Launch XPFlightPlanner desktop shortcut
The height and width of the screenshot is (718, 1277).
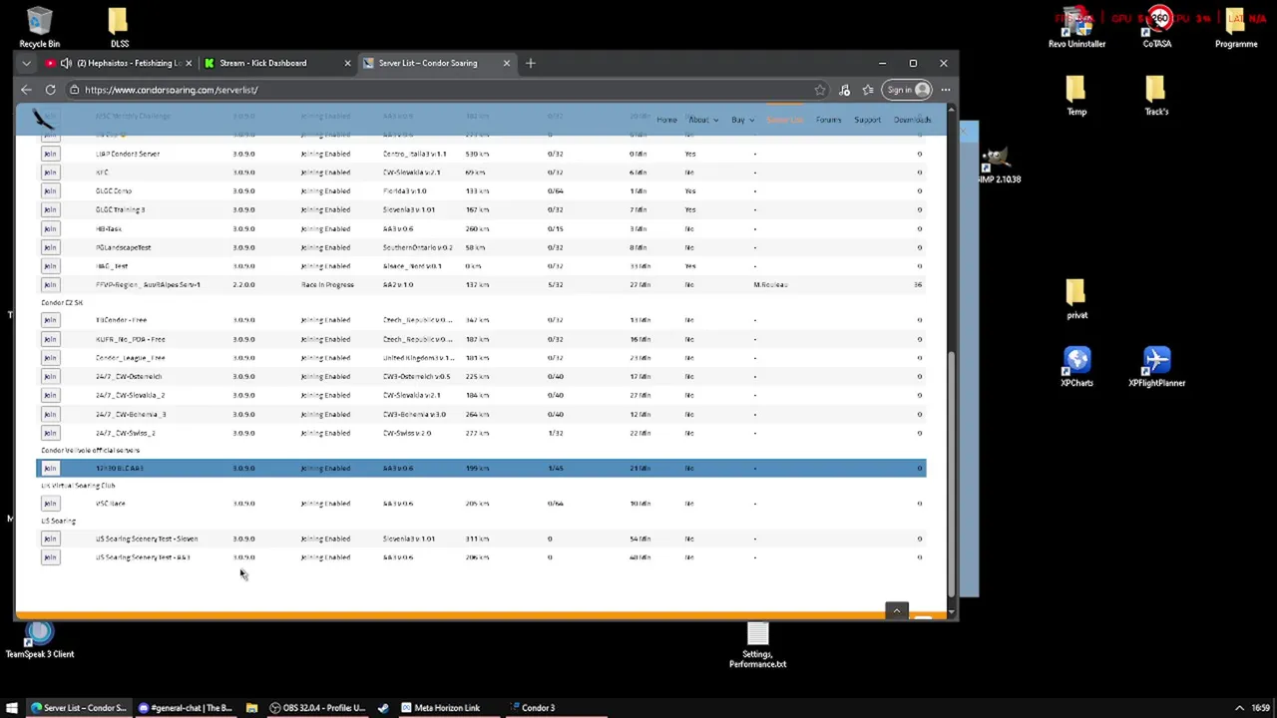pyautogui.click(x=1156, y=366)
